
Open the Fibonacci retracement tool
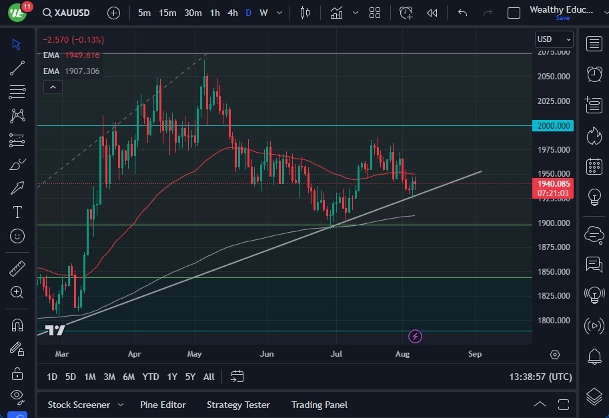(x=17, y=92)
